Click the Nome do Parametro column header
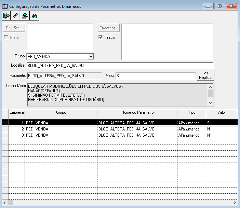 [x=137, y=114]
